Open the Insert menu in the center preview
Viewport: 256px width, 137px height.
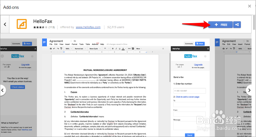(x=67, y=44)
